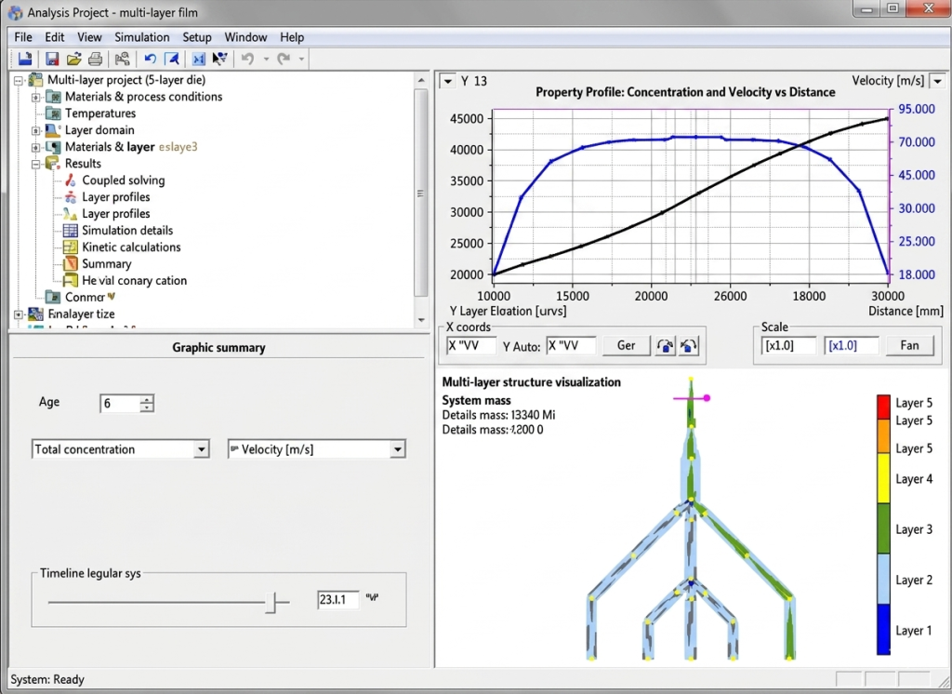Collapse the Results tree node
The image size is (952, 694).
click(36, 164)
